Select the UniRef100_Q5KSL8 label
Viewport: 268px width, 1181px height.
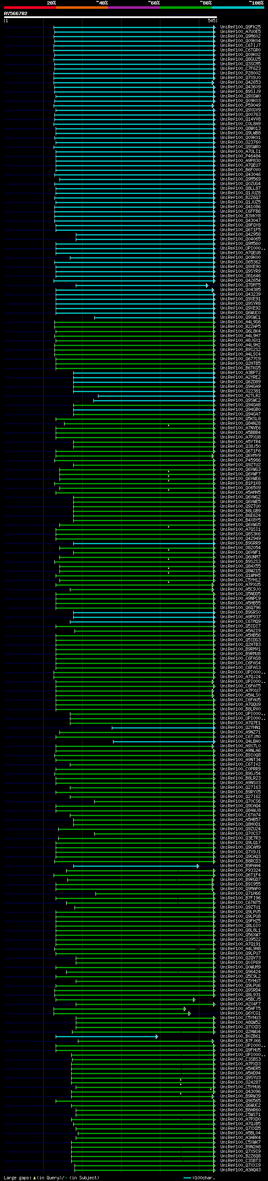pyautogui.click(x=240, y=419)
